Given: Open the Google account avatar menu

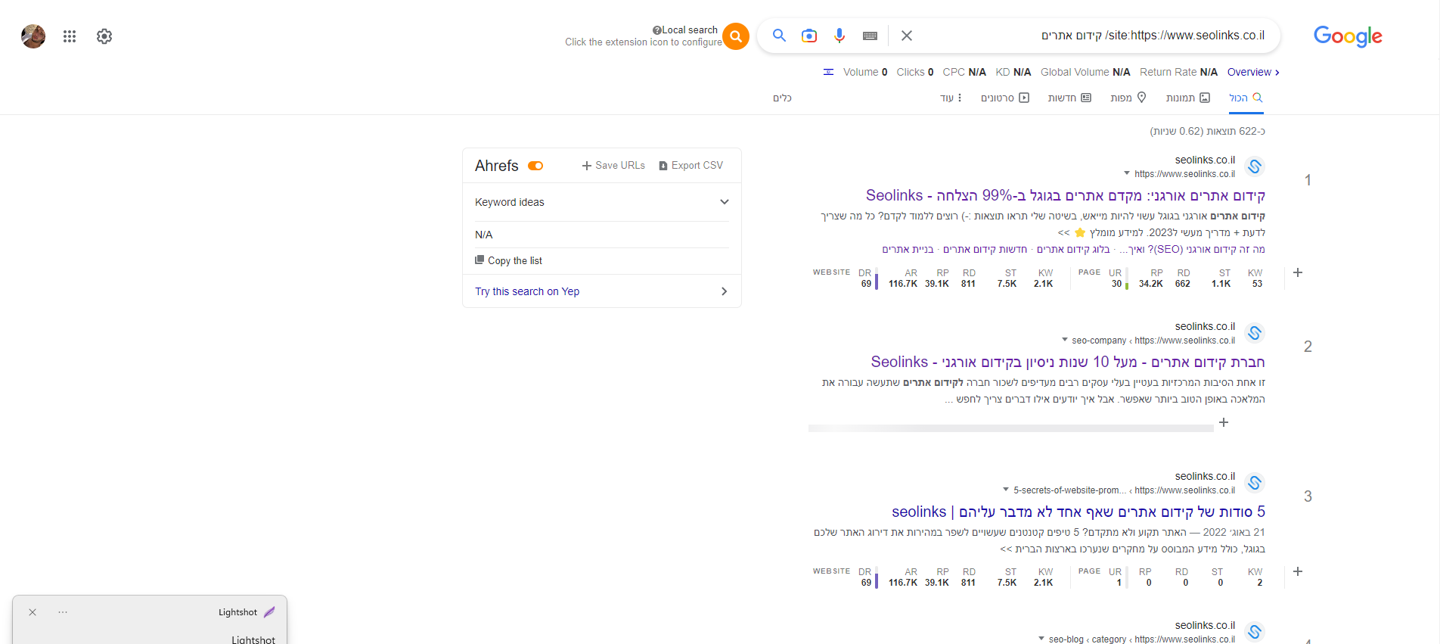Looking at the screenshot, I should click(33, 36).
